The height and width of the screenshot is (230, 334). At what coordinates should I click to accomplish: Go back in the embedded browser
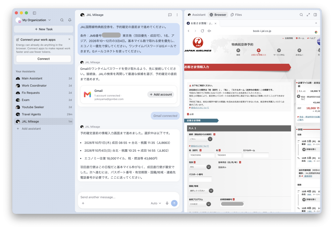click(x=189, y=31)
